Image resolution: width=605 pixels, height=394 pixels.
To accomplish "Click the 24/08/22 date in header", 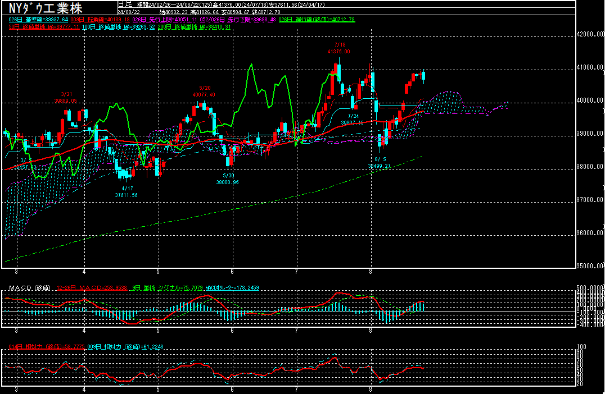I will 129,12.
